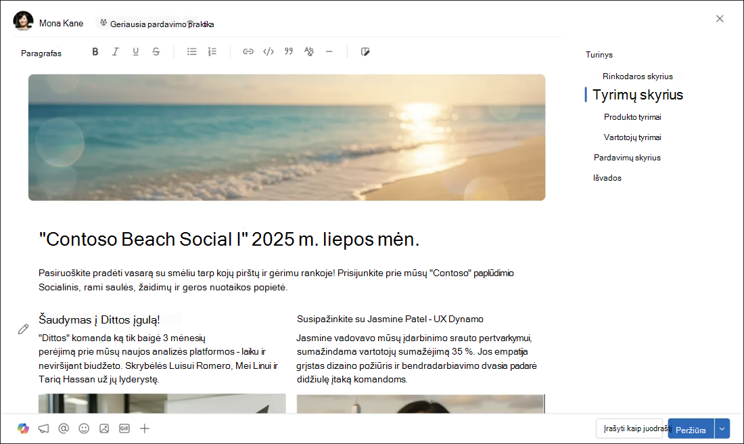744x444 pixels.
Task: Click the paragraph about Dittos komanda
Action: pos(158,359)
